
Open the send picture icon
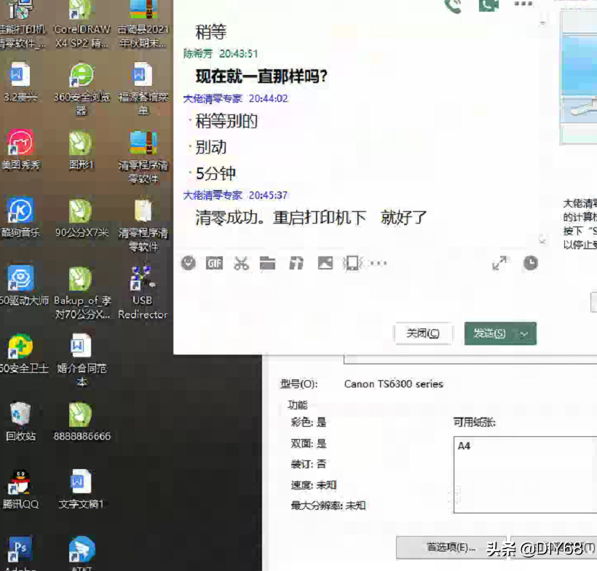pyautogui.click(x=325, y=263)
